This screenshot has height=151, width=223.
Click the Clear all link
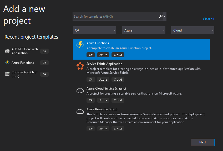[208, 19]
